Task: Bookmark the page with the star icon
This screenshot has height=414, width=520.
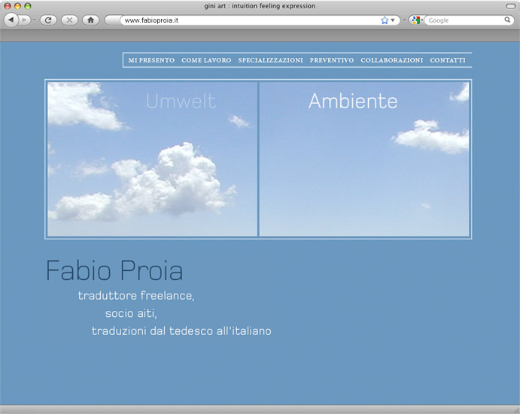Action: click(385, 20)
